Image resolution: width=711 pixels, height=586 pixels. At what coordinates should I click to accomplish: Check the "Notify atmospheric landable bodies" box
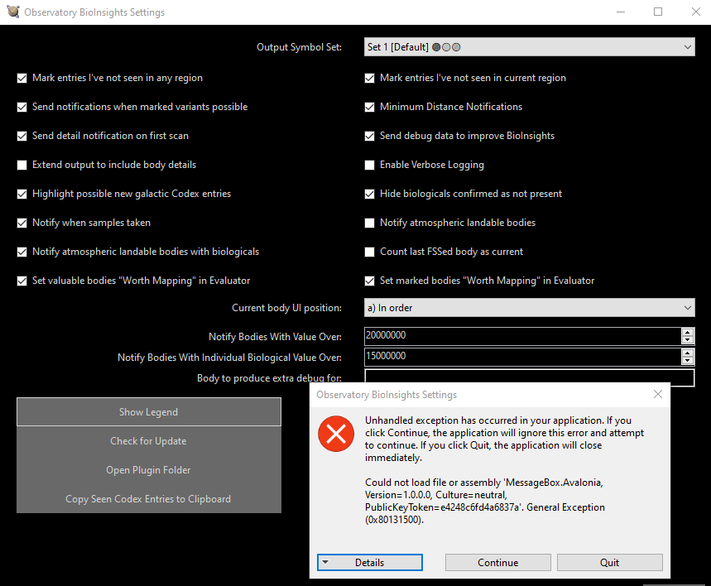pos(369,223)
